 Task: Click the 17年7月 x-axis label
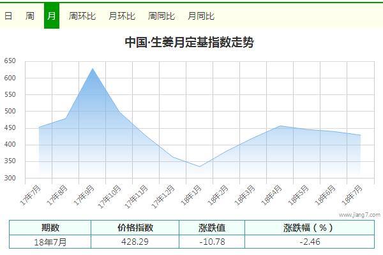(x=30, y=195)
